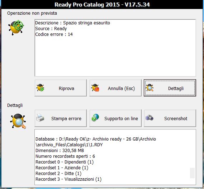Click the camera icon on Screenshot button
This screenshot has width=204, height=189.
(150, 118)
